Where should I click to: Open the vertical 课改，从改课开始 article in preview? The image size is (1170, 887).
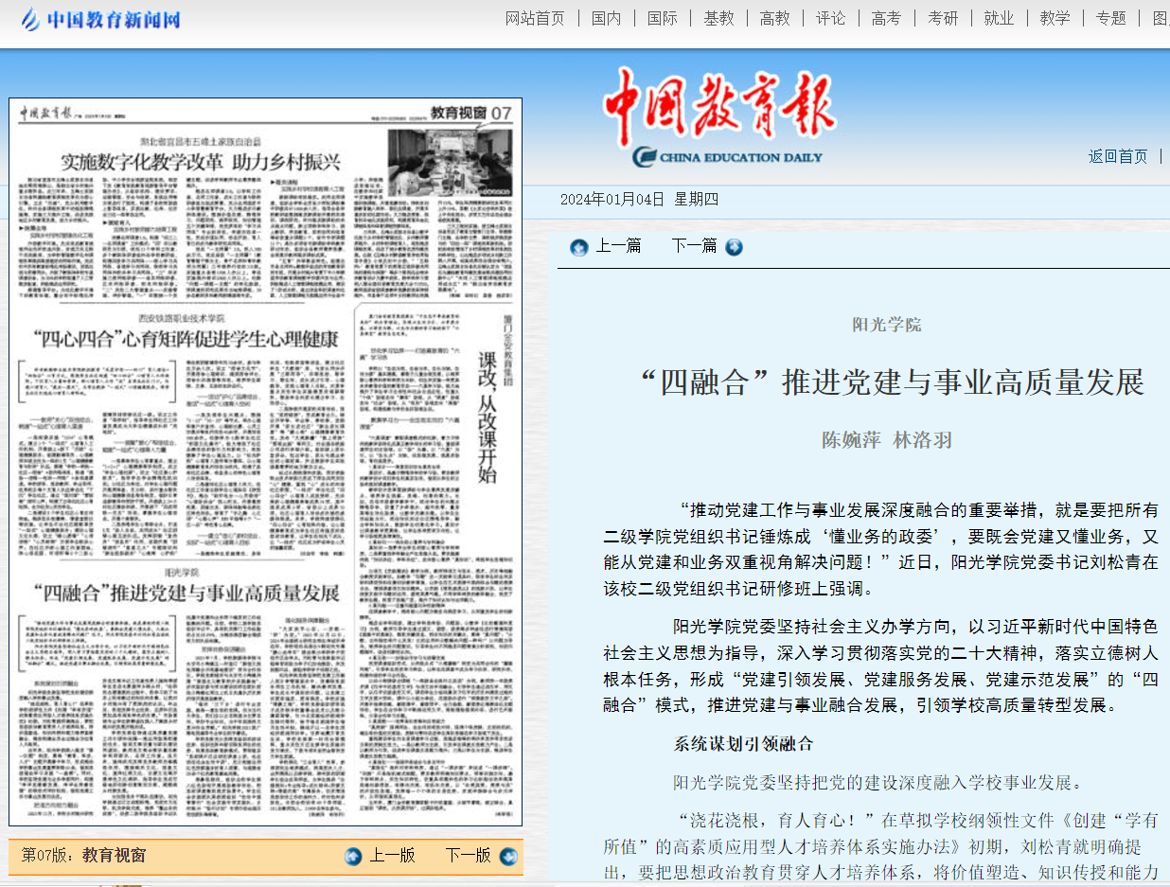coord(487,417)
